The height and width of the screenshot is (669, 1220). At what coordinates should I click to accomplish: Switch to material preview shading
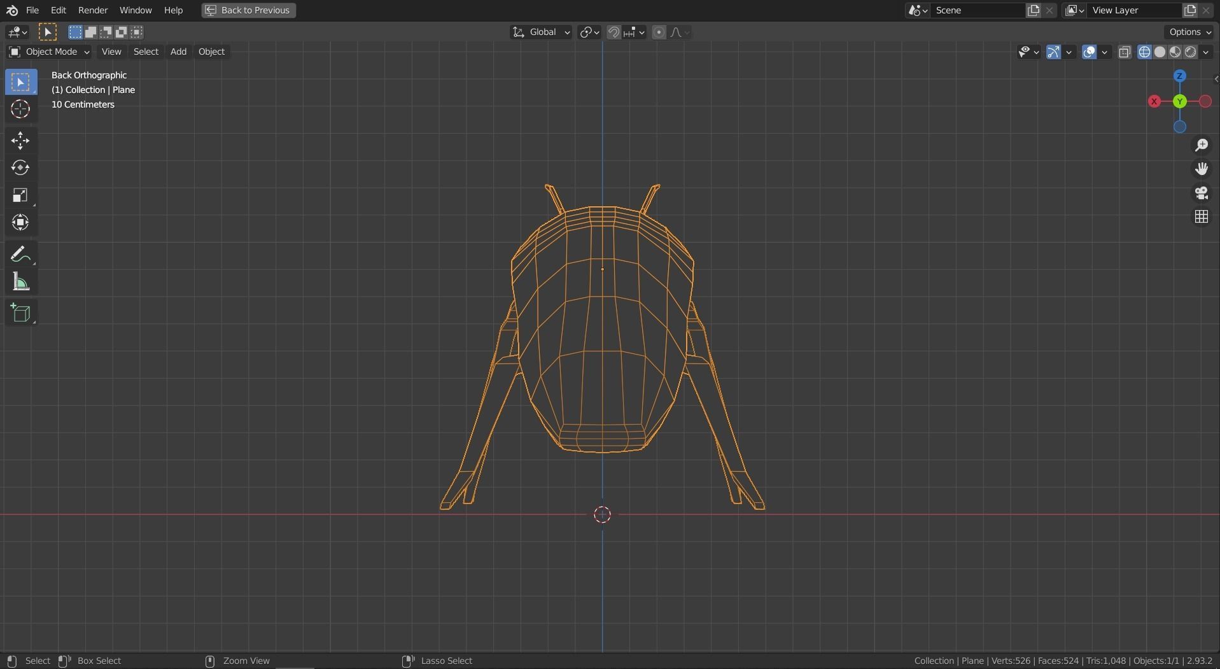click(1176, 52)
